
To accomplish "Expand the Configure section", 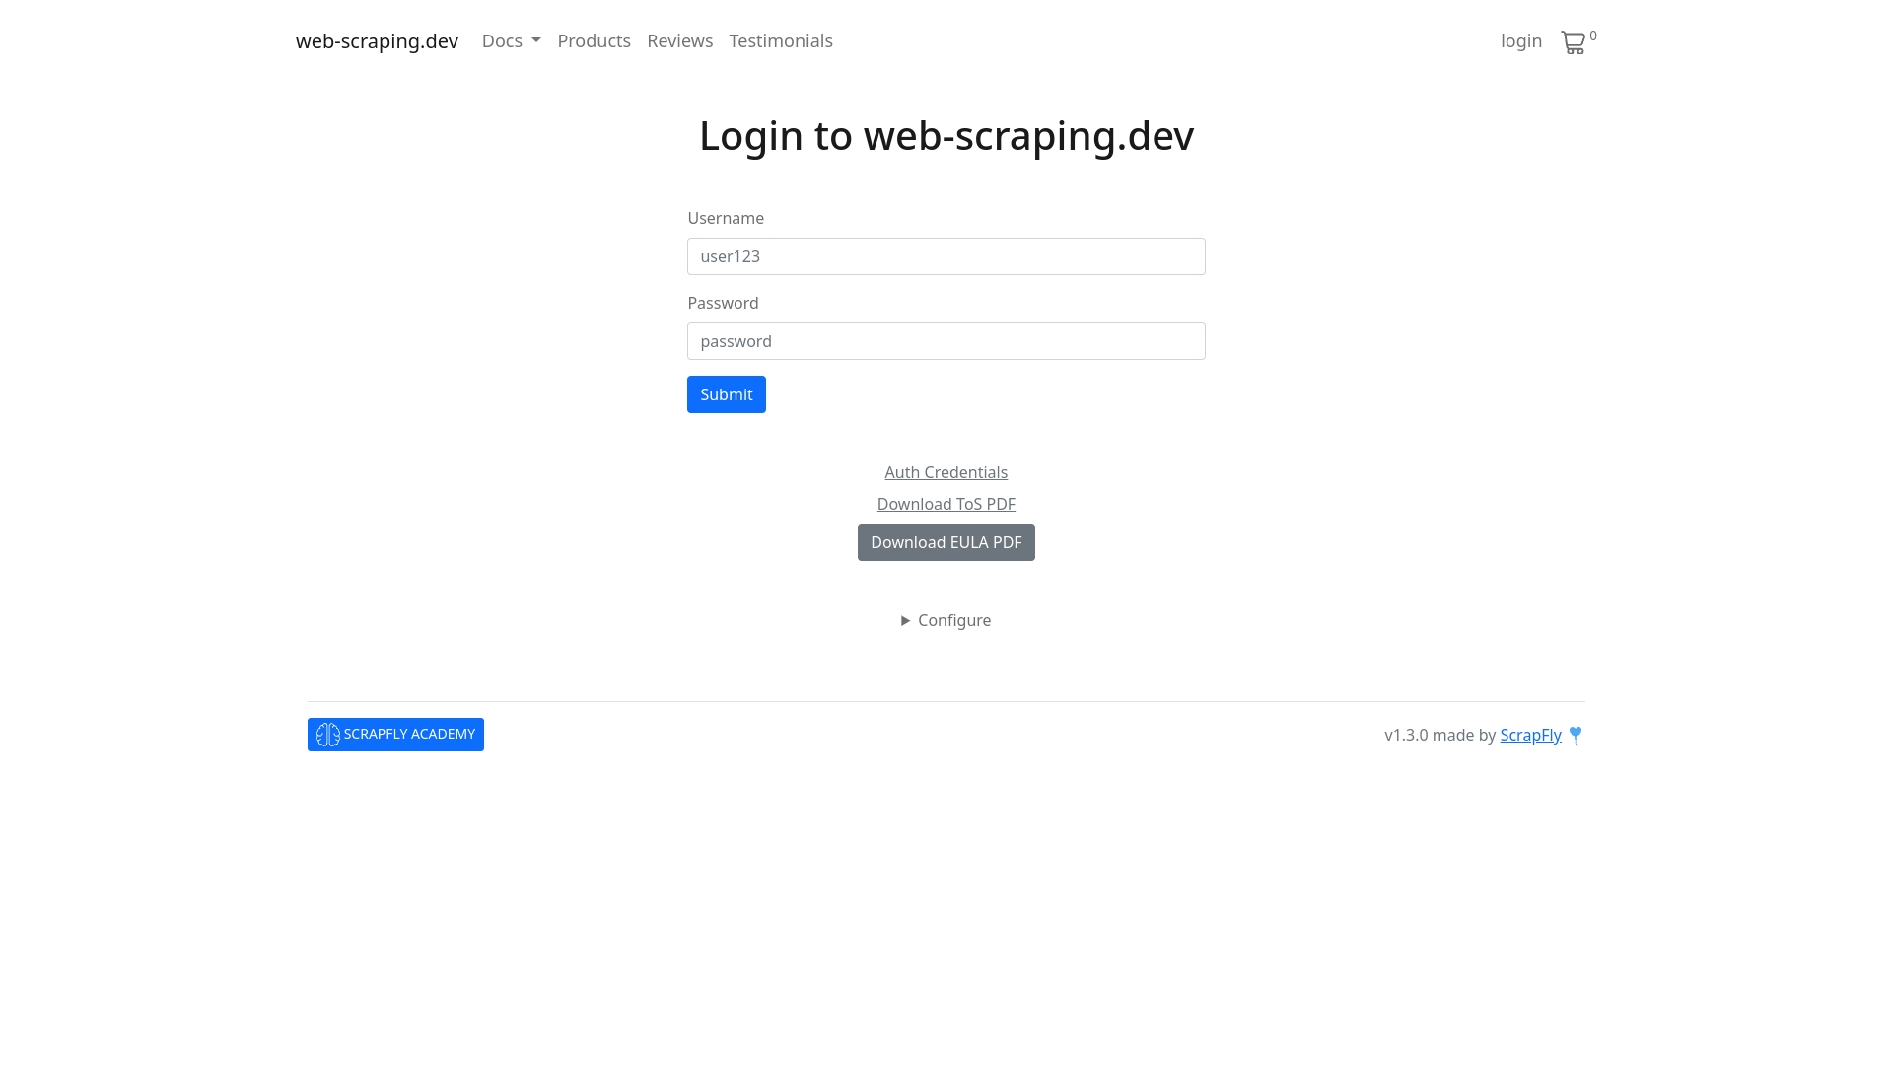I will 946,620.
